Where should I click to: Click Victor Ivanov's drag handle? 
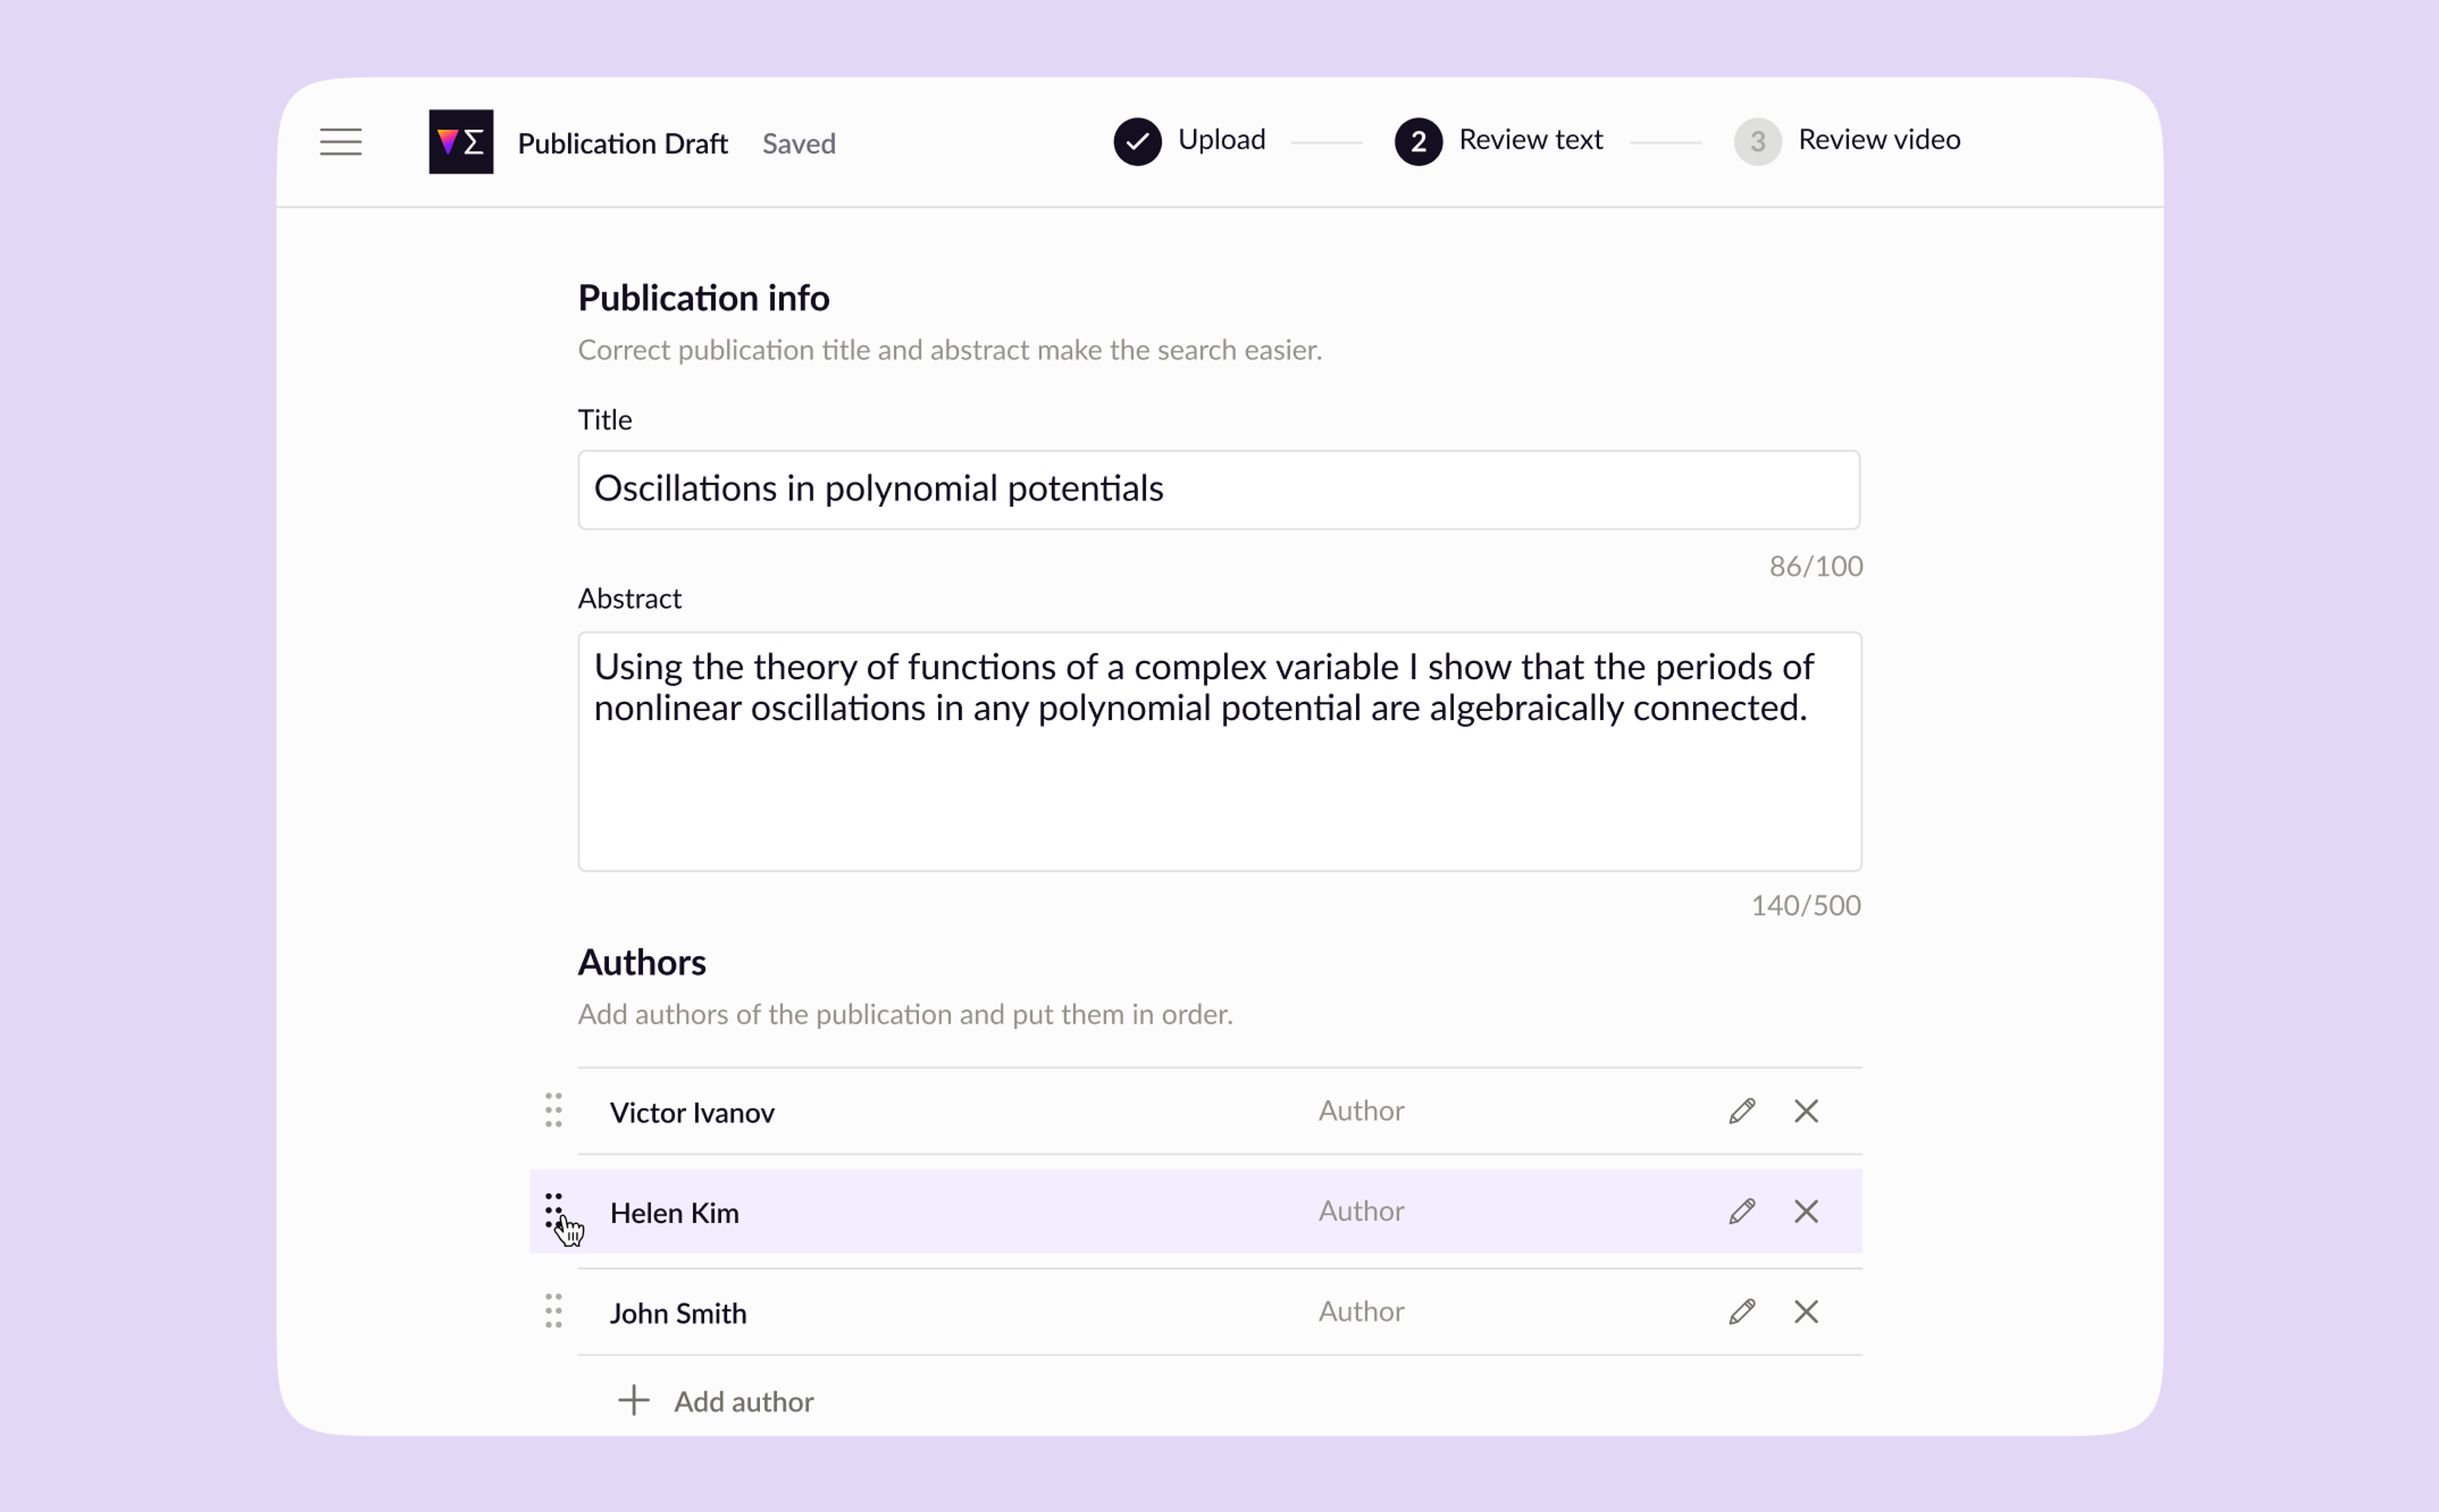(553, 1110)
